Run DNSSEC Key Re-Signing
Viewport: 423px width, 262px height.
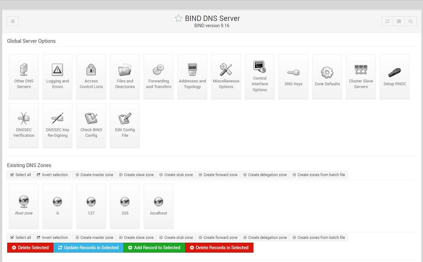(57, 125)
